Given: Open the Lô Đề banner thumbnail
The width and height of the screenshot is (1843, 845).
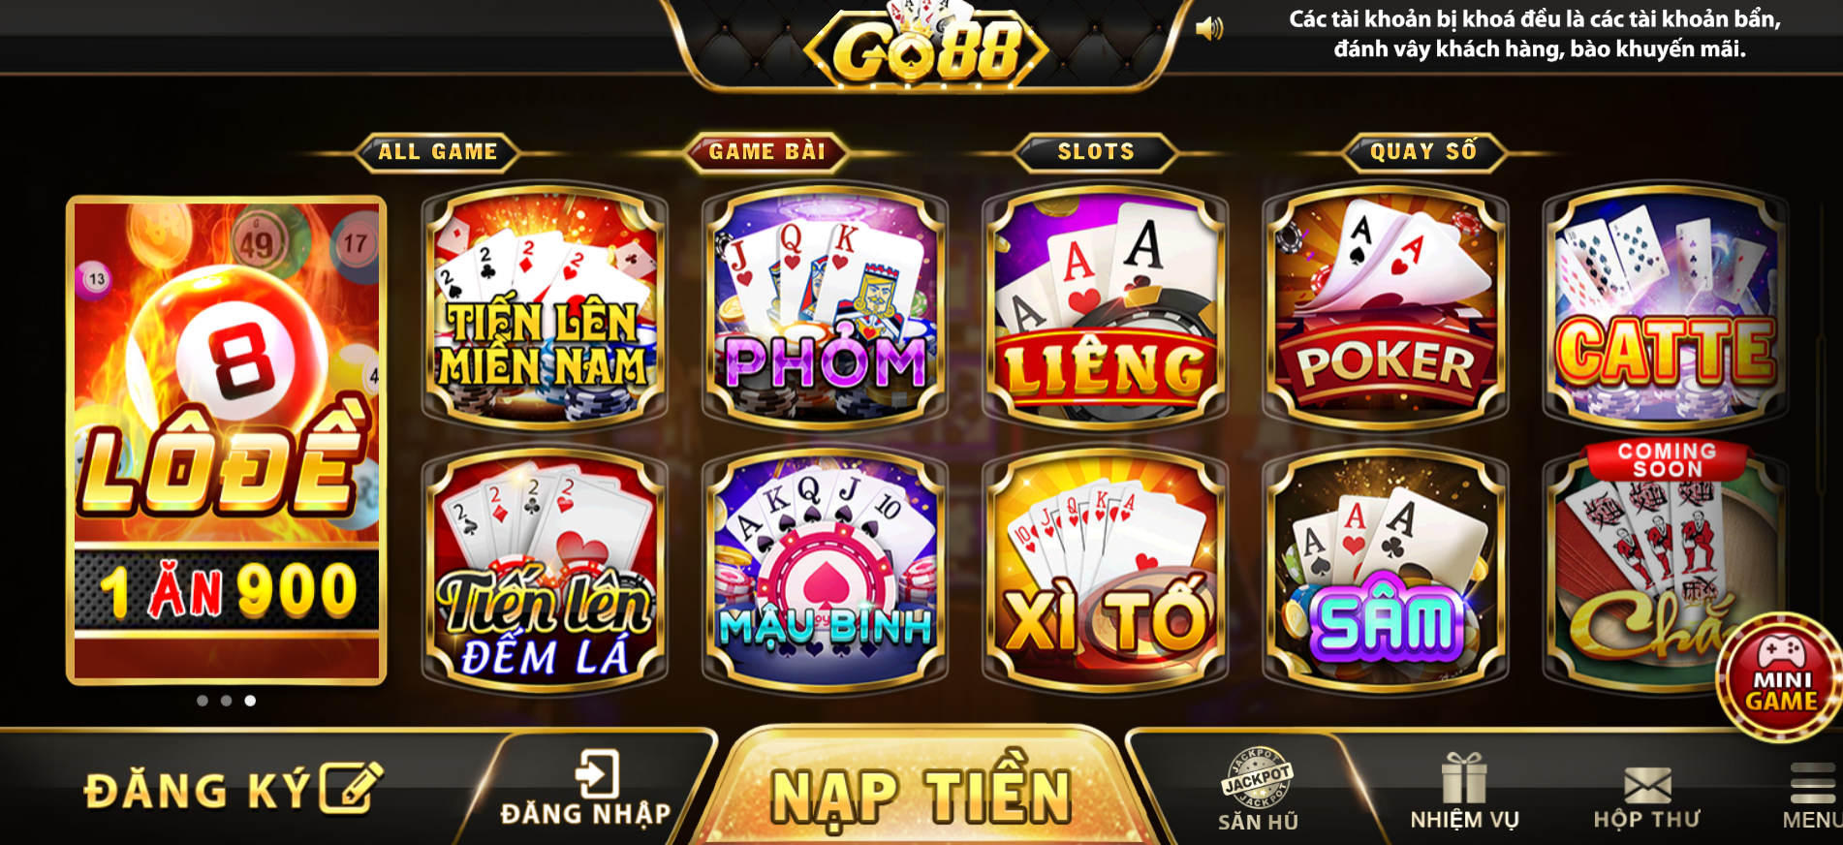Looking at the screenshot, I should tap(227, 440).
